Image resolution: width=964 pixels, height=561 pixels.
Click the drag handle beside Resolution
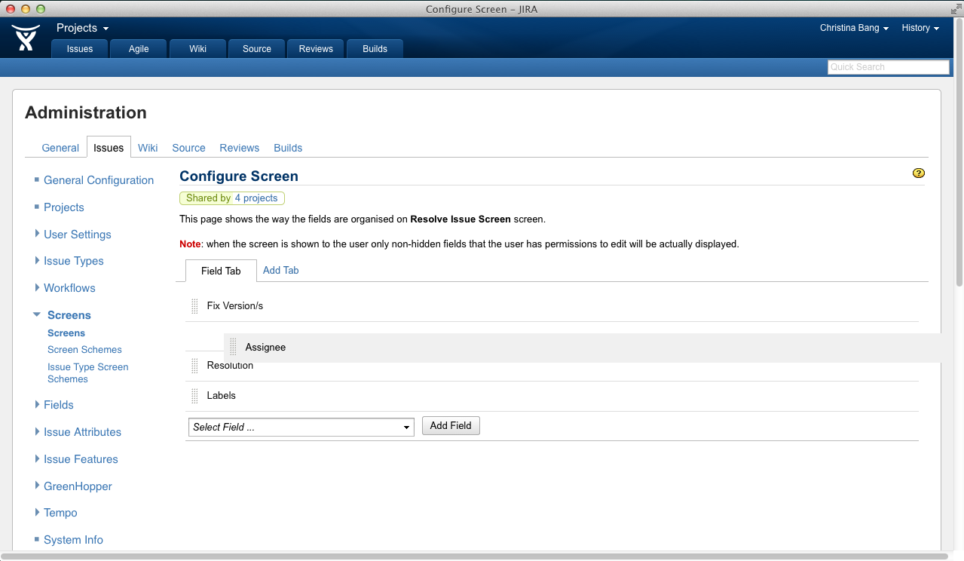tap(194, 366)
